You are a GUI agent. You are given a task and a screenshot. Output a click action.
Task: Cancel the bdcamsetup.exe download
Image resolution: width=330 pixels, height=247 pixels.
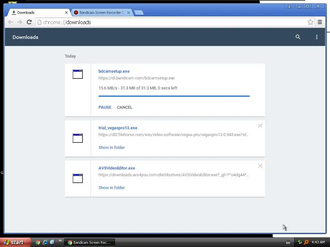[125, 107]
